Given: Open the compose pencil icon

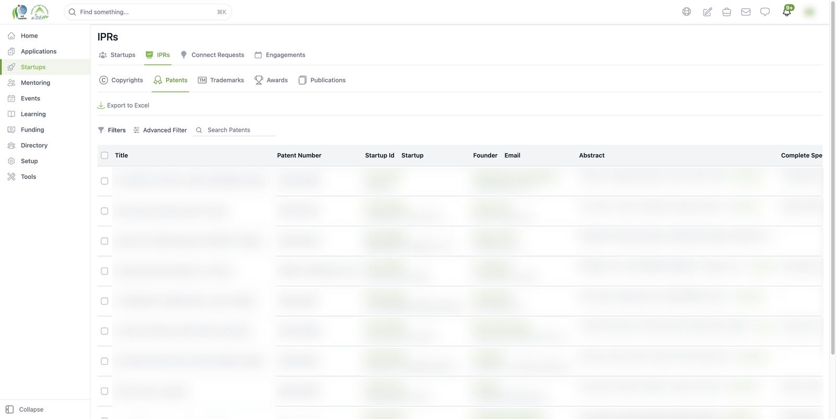Looking at the screenshot, I should [x=707, y=11].
